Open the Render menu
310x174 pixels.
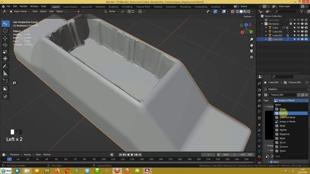23,6
